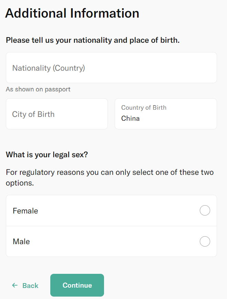227x299 pixels.
Task: Click the left arrow icon beside Back
Action: [15, 285]
